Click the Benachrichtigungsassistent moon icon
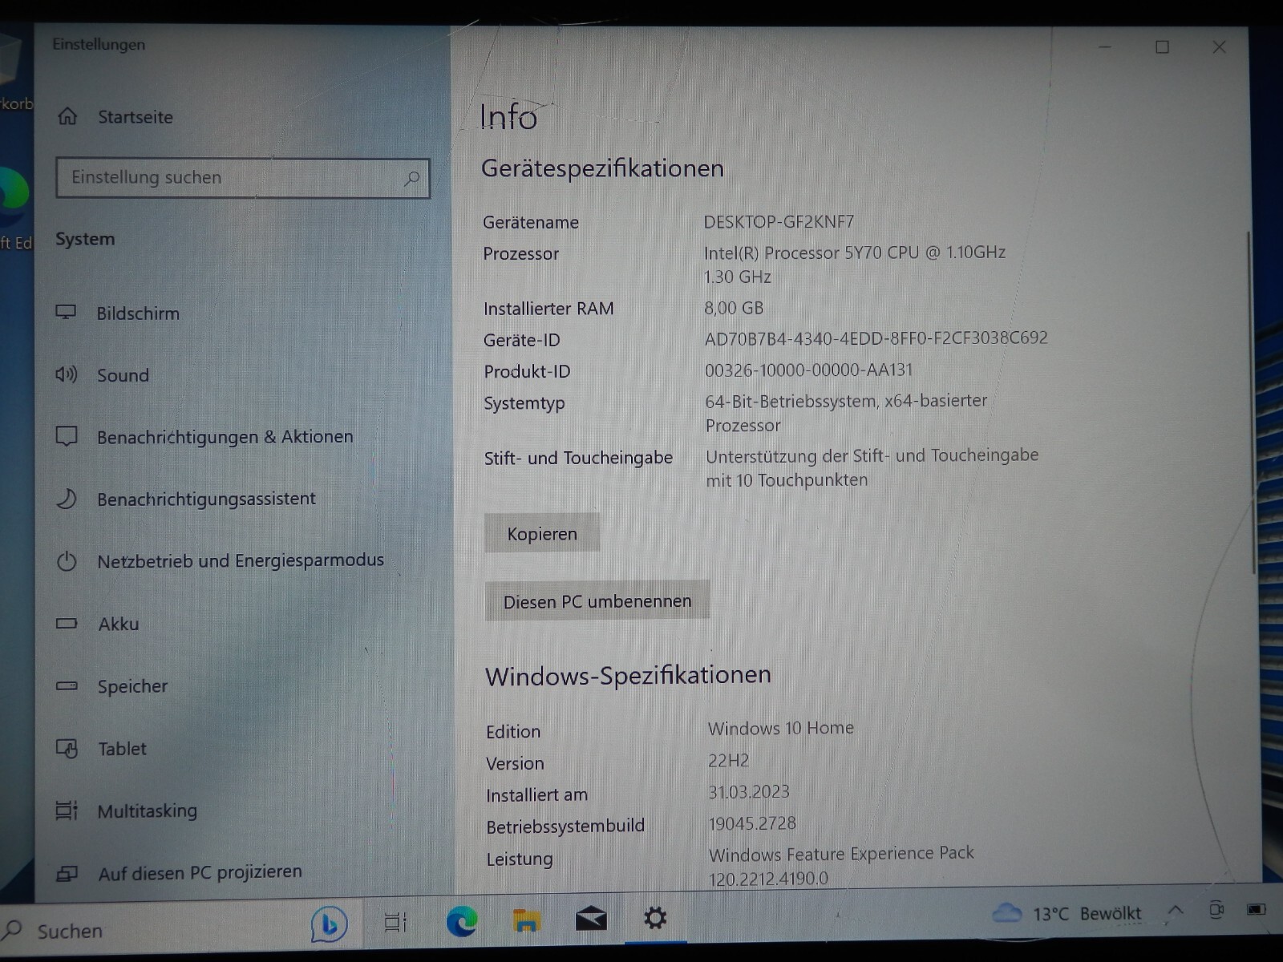This screenshot has width=1283, height=962. click(x=67, y=499)
